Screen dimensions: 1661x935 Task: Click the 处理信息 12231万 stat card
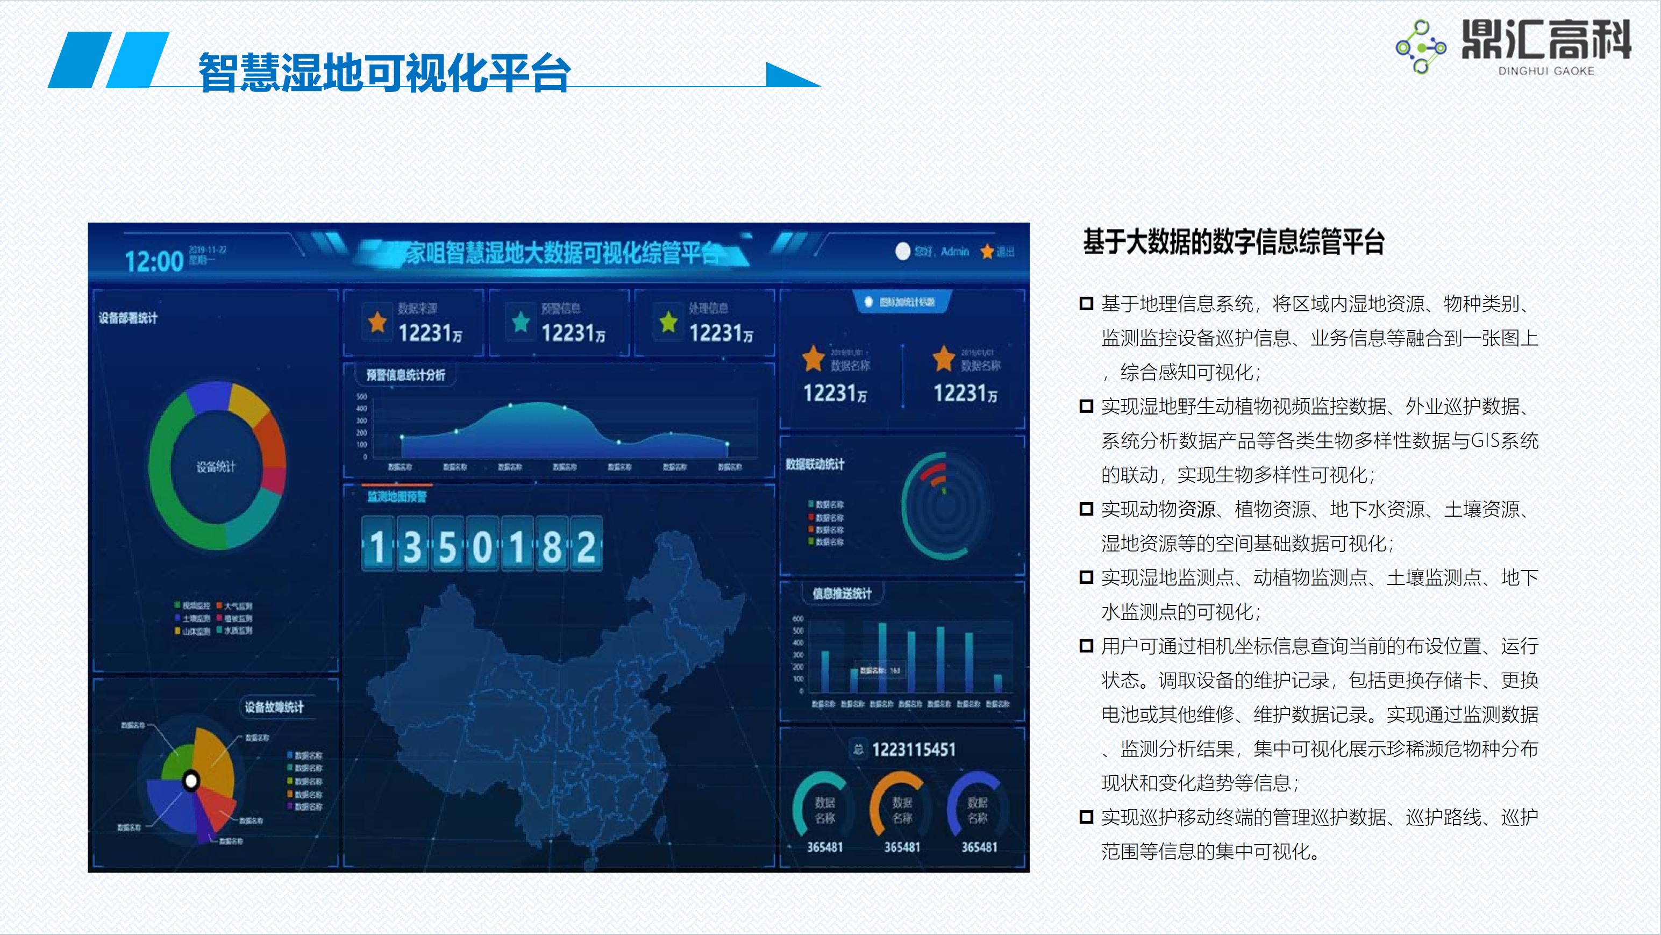click(705, 323)
